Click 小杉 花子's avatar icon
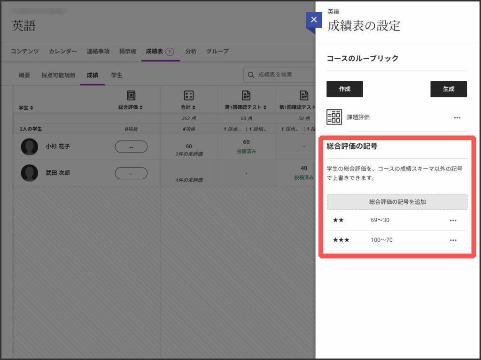Viewport: 481px width, 360px height. pyautogui.click(x=30, y=146)
